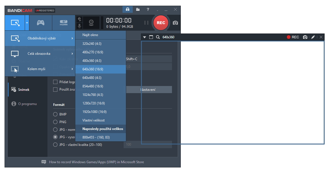Select 640x360 (16:9) size
Viewport: 334px width, 172px height.
tap(101, 69)
